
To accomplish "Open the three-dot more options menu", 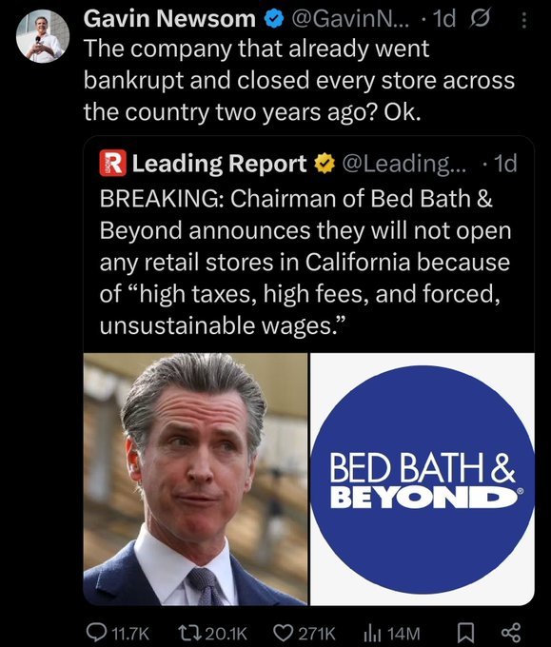I will [523, 20].
